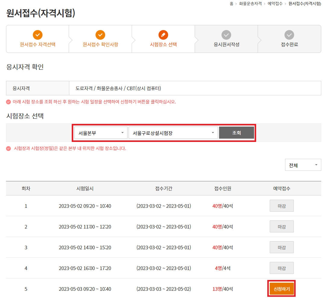
Task: Click the 조회 search button
Action: click(x=237, y=132)
